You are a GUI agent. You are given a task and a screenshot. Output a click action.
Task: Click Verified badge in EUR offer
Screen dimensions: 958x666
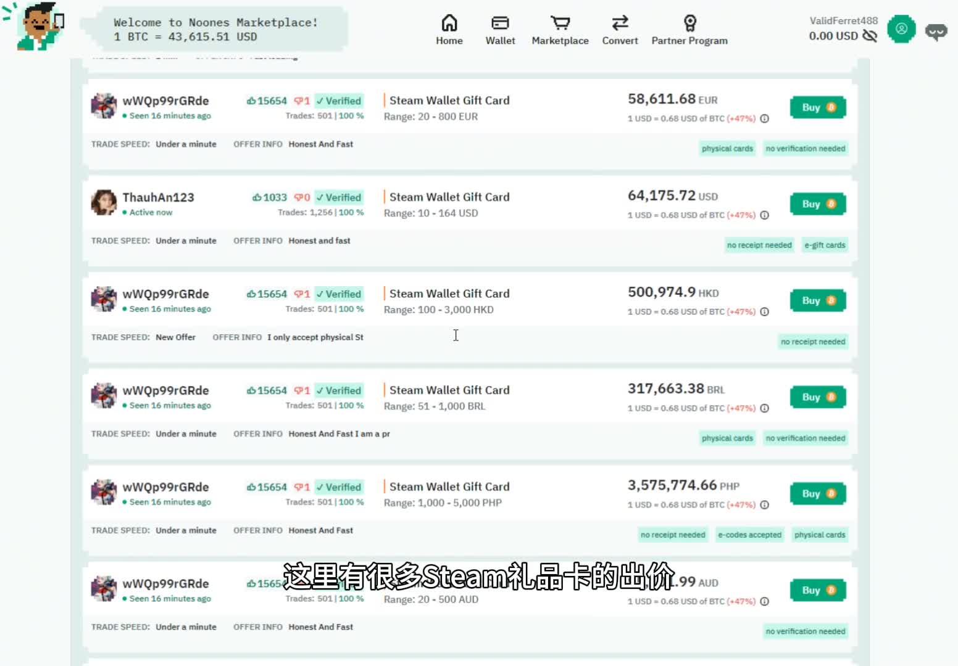[339, 101]
